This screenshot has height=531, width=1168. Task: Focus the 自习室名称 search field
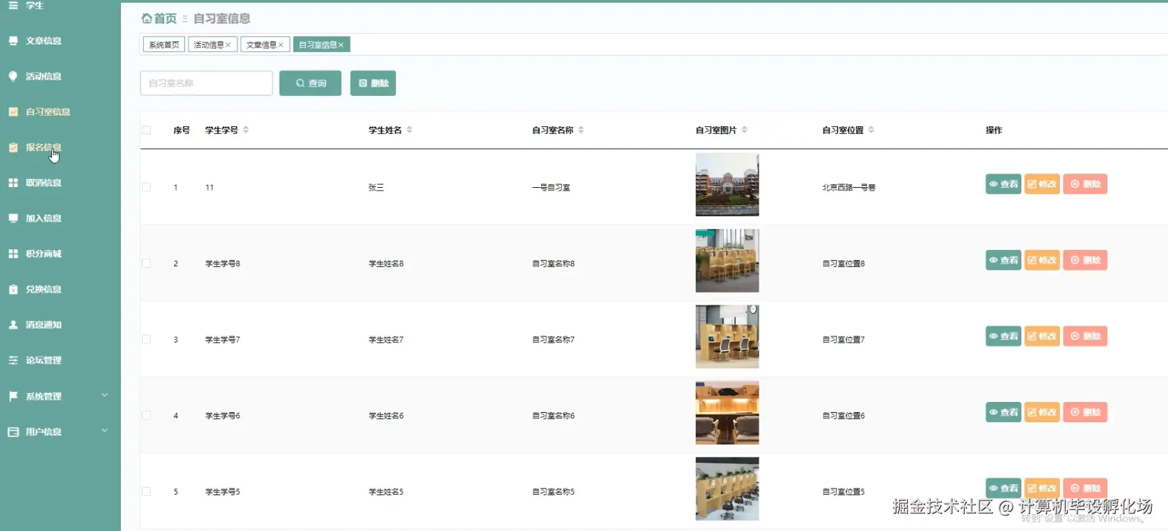click(x=206, y=83)
